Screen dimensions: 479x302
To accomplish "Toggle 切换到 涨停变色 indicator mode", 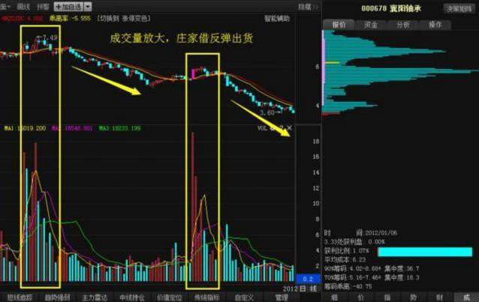I will [x=126, y=16].
